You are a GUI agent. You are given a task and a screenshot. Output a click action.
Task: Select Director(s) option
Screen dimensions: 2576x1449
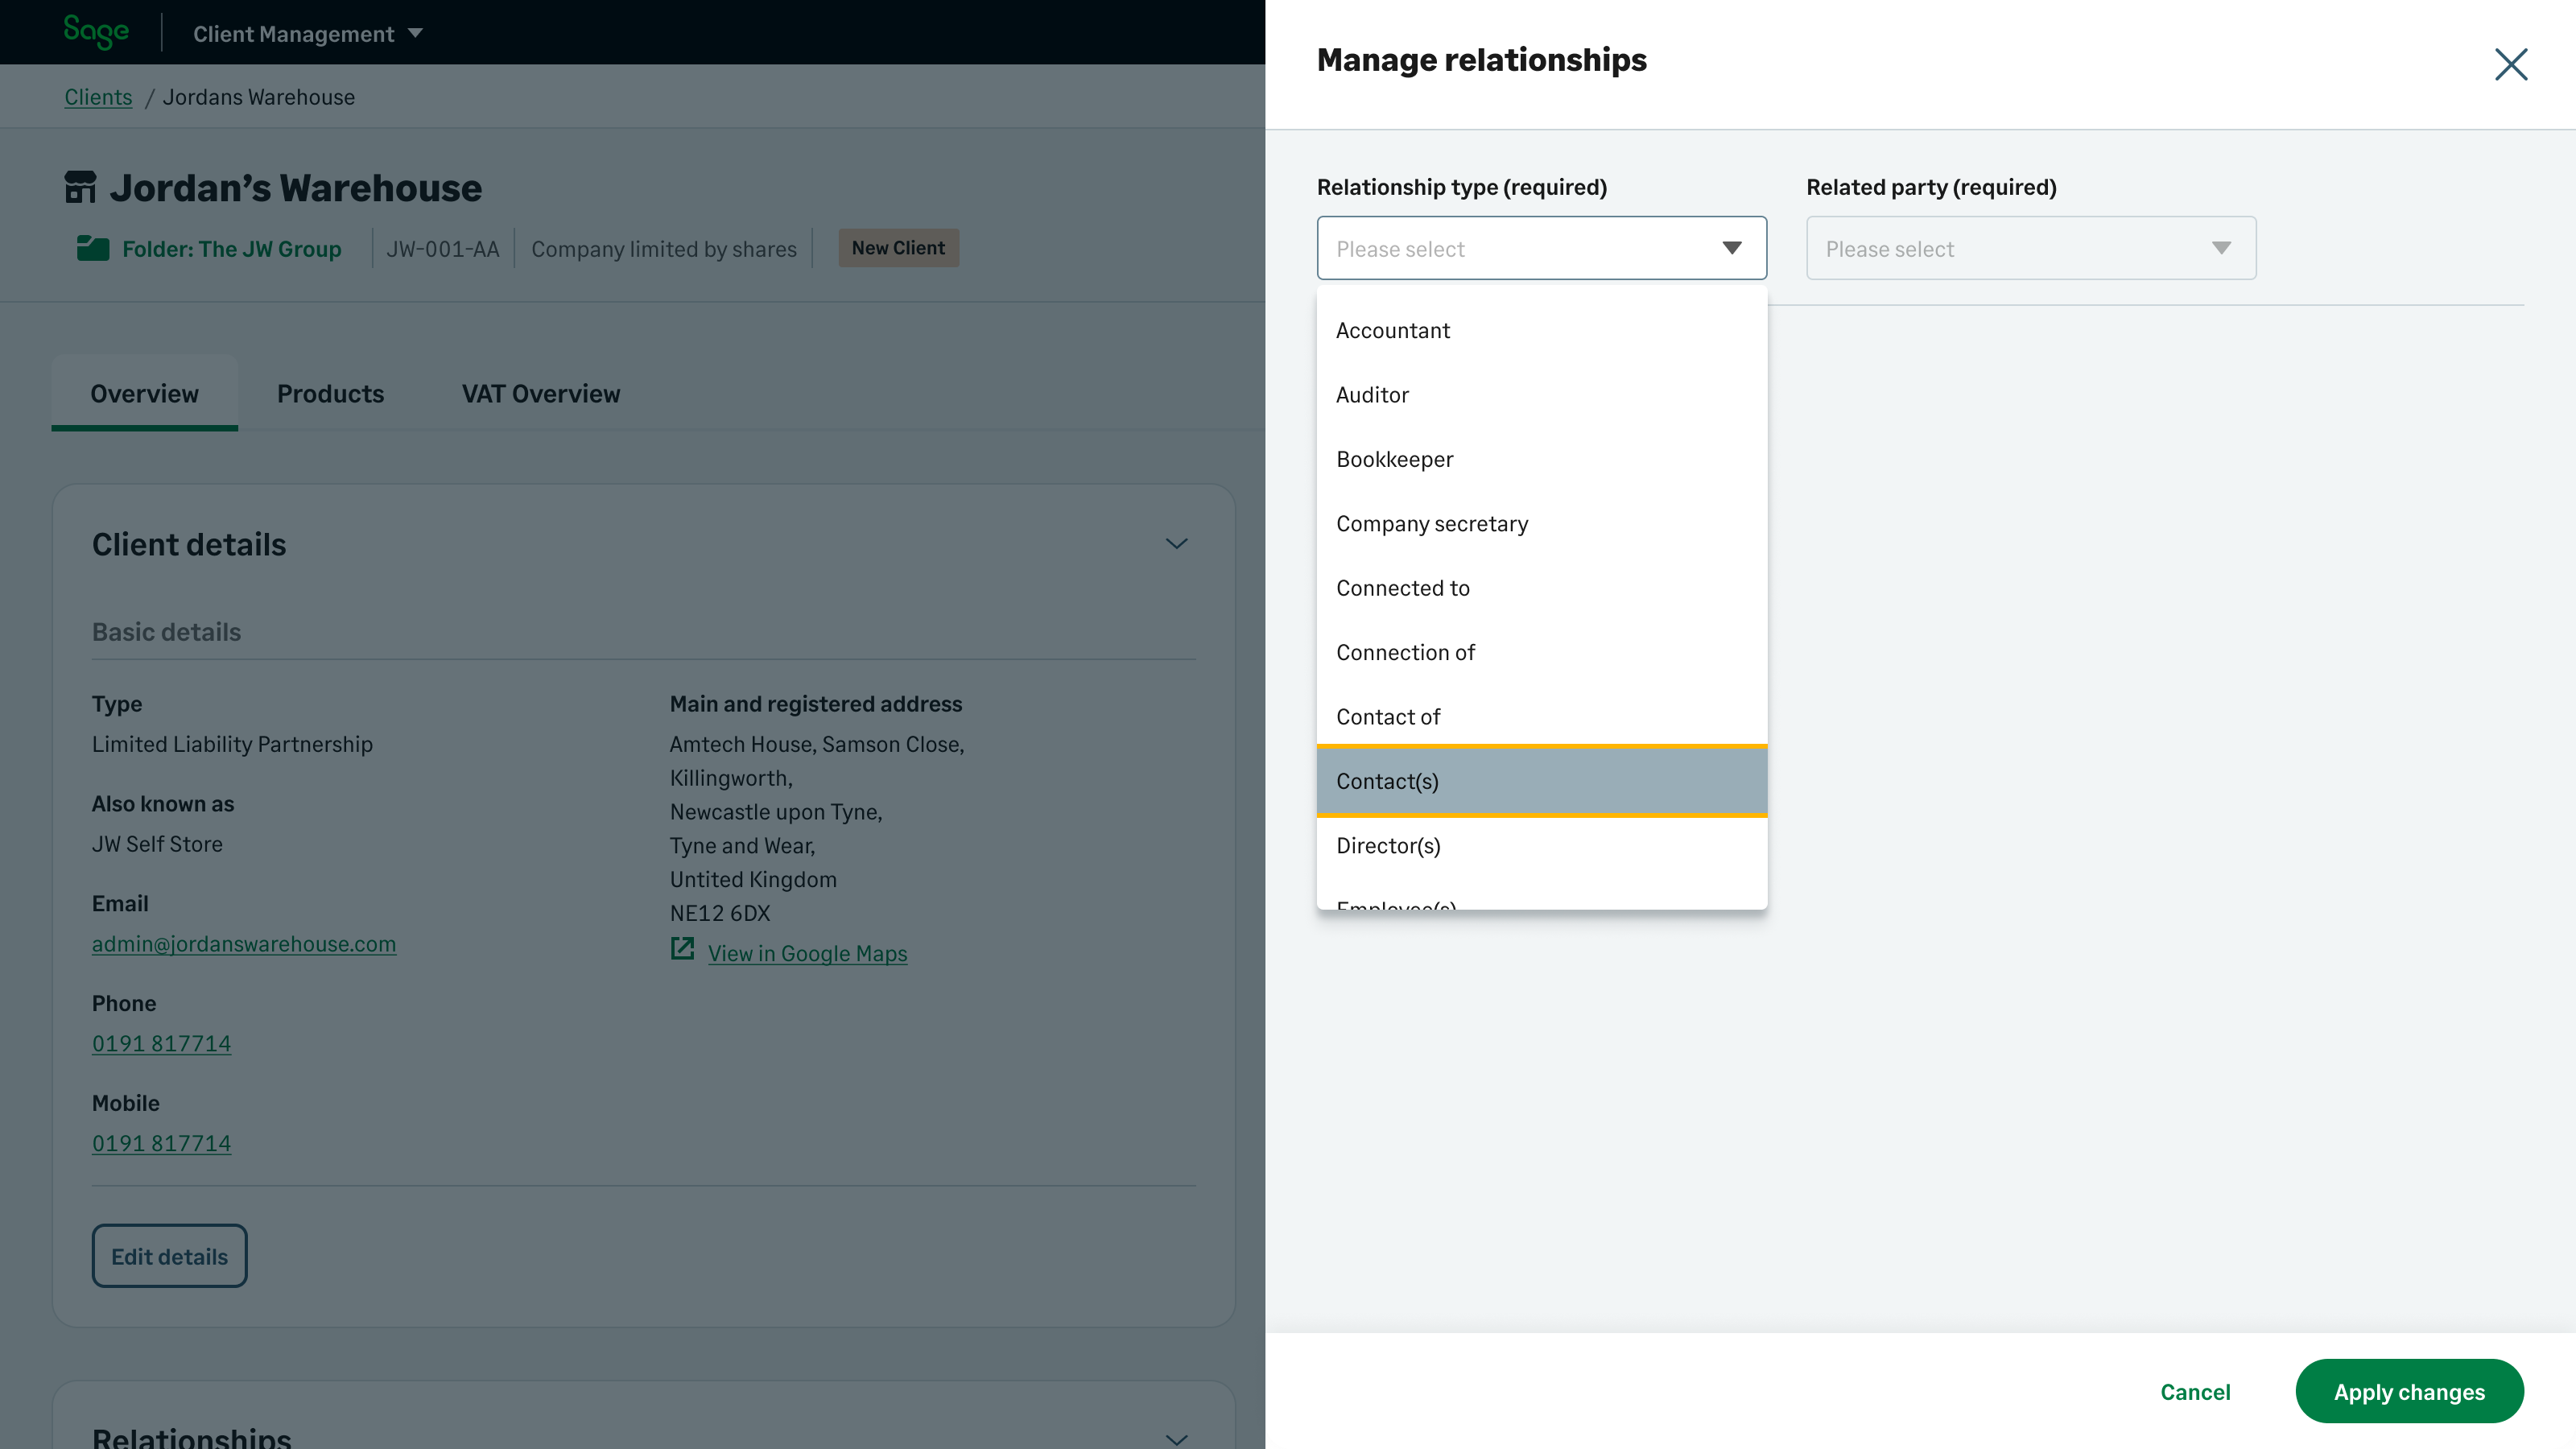1388,846
